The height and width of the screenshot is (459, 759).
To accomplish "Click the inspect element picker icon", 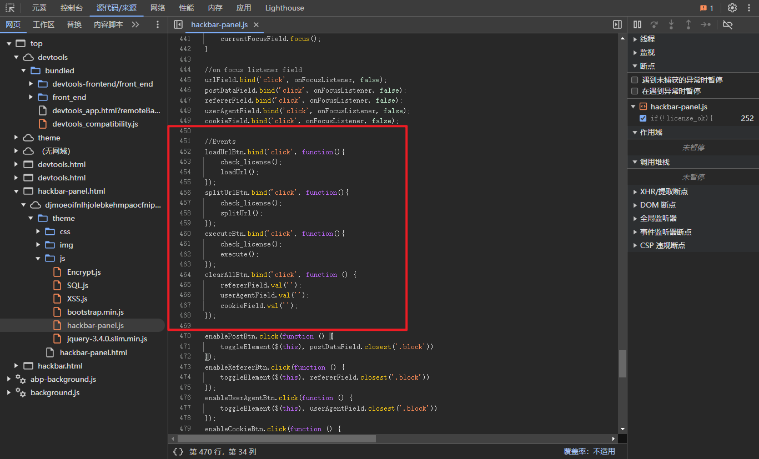I will pyautogui.click(x=10, y=8).
